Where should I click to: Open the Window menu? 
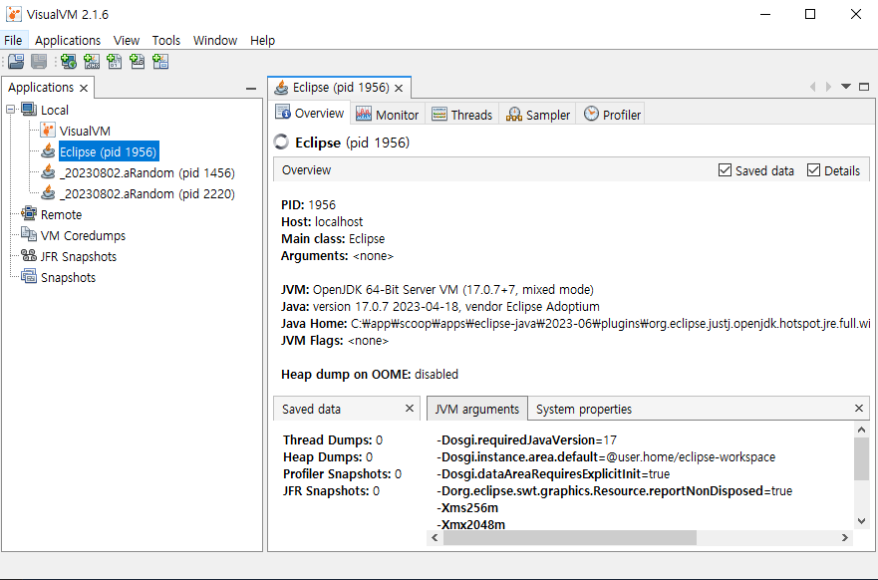[215, 40]
